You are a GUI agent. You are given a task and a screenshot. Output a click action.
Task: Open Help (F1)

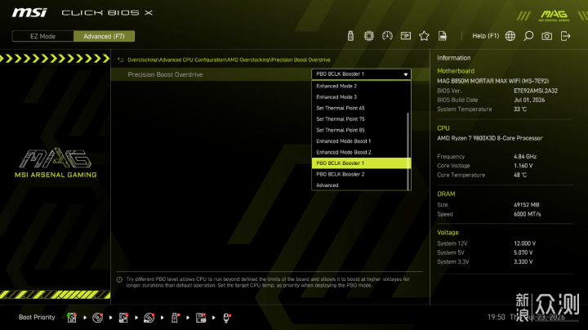(x=486, y=36)
